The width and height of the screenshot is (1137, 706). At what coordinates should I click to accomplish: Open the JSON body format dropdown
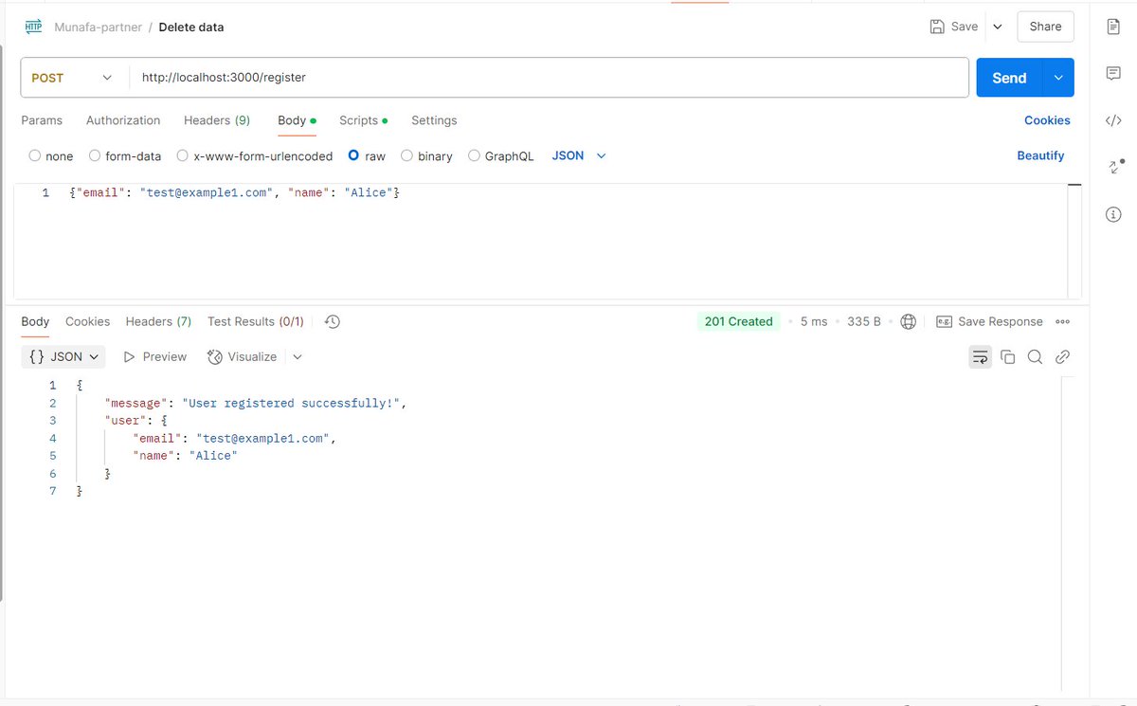coord(578,155)
